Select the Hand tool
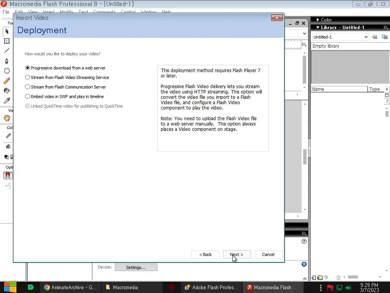 point(7,118)
